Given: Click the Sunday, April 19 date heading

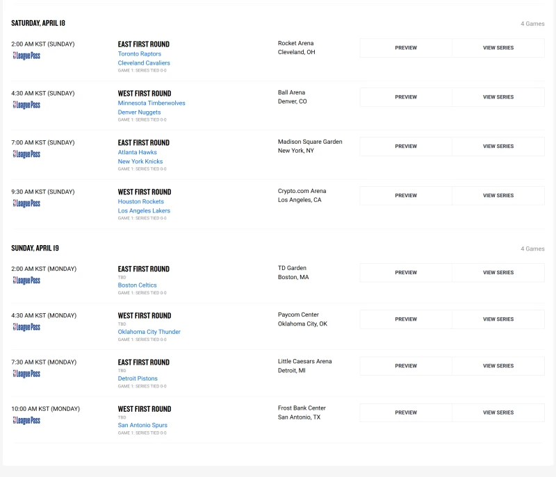Looking at the screenshot, I should pyautogui.click(x=35, y=249).
